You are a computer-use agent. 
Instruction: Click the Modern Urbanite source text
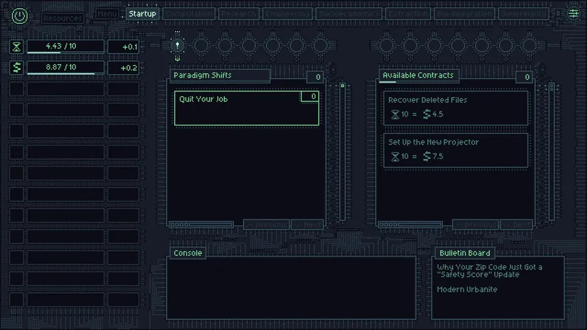click(467, 289)
